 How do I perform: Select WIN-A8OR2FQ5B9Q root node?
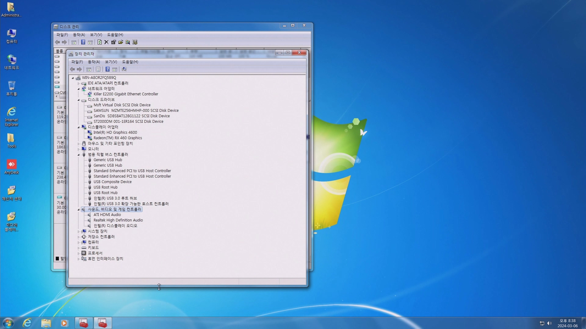pyautogui.click(x=99, y=78)
